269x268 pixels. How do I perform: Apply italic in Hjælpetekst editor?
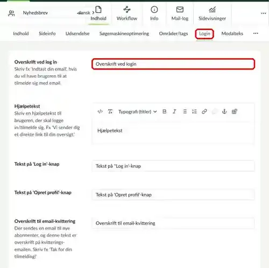pyautogui.click(x=174, y=111)
